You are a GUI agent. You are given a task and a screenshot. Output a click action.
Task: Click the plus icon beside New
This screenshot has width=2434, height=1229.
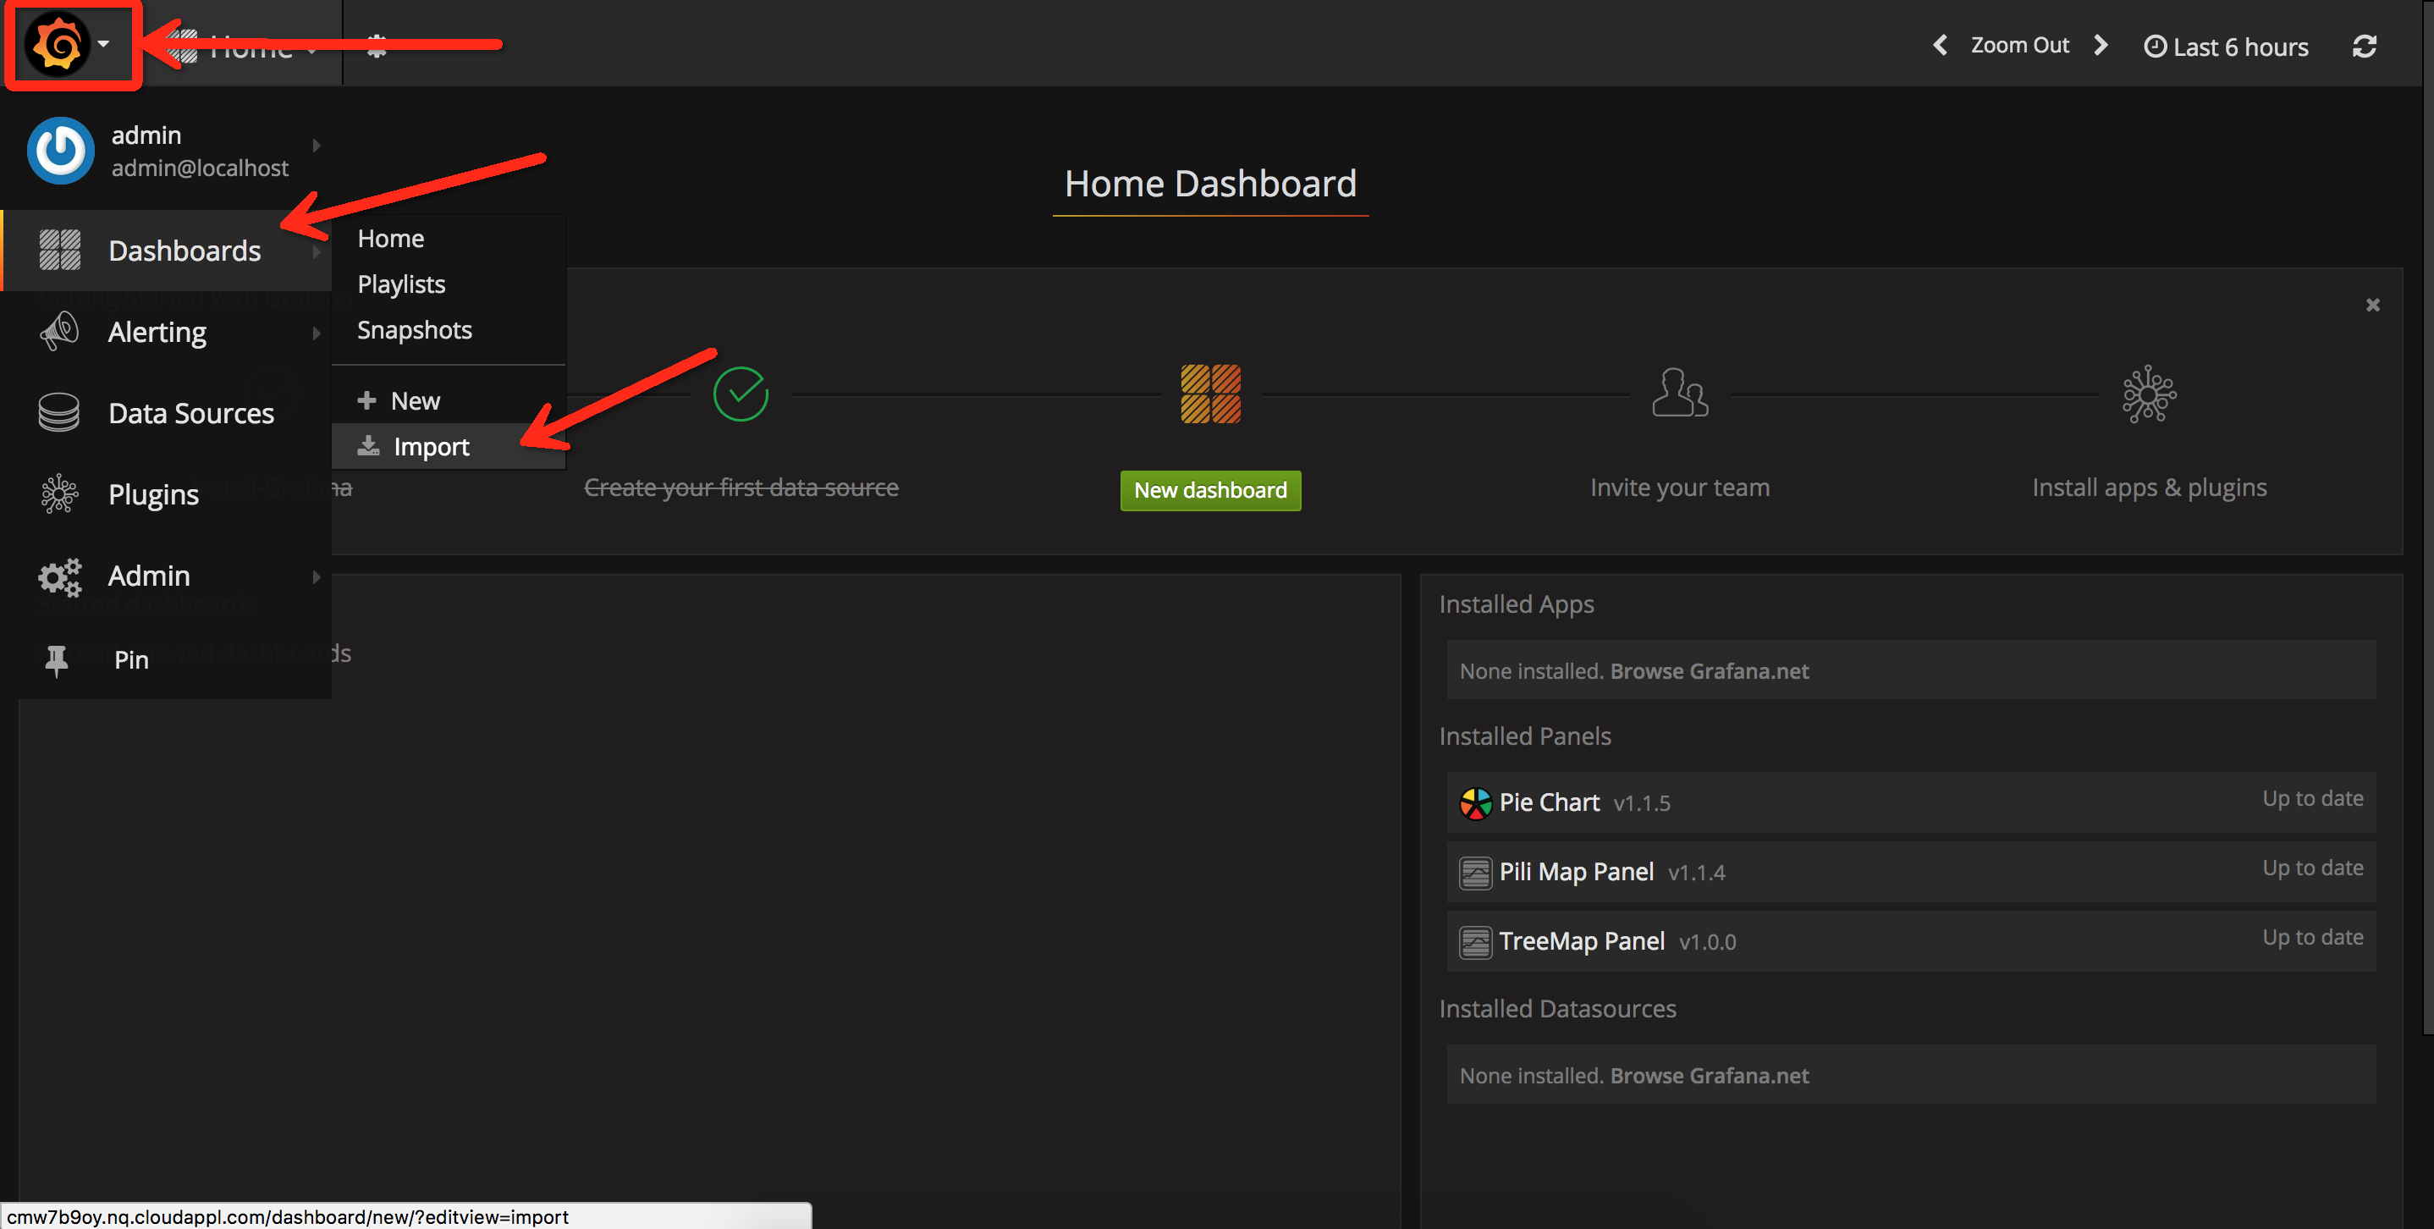pyautogui.click(x=366, y=400)
